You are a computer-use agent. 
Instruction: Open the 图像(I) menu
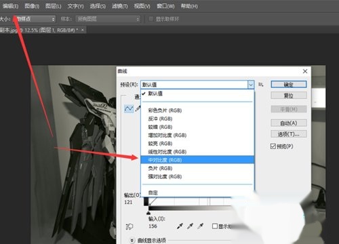[32, 6]
